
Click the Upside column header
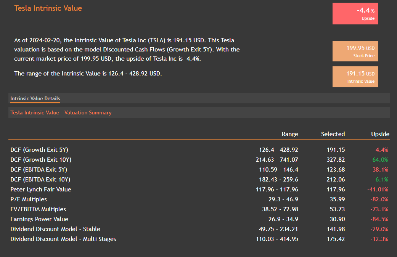[380, 134]
